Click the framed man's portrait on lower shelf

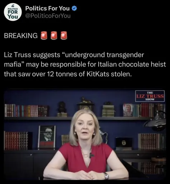[x=47, y=137]
